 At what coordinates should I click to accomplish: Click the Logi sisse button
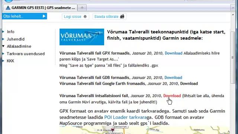point(75,16)
